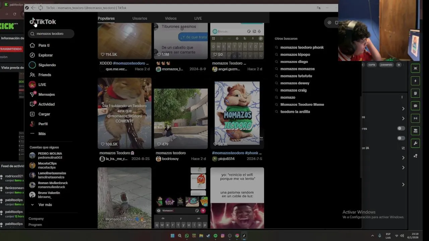
Task: Open Mensajes inbox
Action: [x=42, y=94]
